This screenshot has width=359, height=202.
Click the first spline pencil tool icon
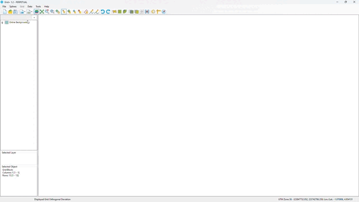coord(92,11)
